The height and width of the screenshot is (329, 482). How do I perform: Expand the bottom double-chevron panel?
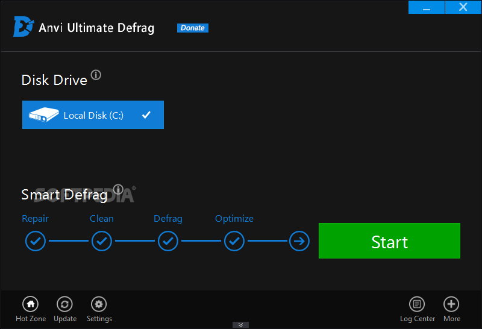pyautogui.click(x=240, y=325)
